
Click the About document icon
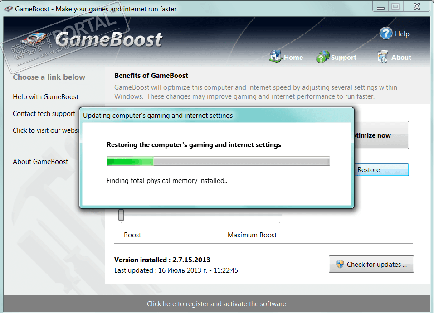(383, 57)
